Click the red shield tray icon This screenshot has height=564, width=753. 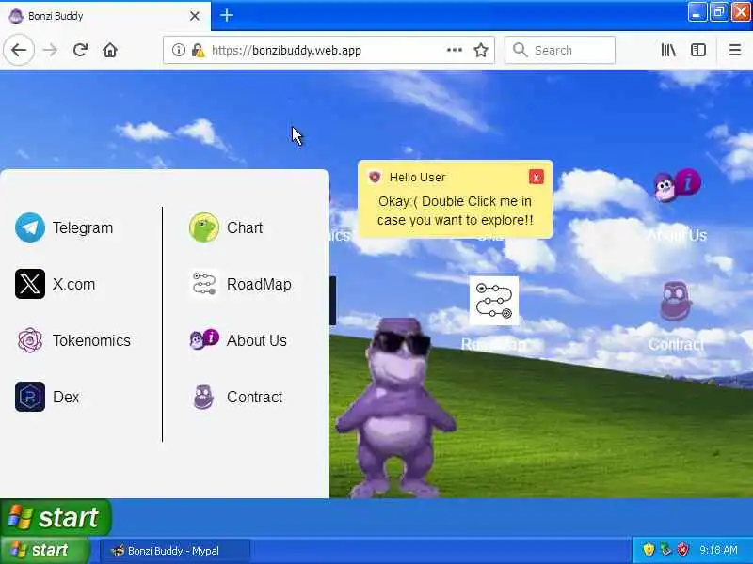[683, 550]
